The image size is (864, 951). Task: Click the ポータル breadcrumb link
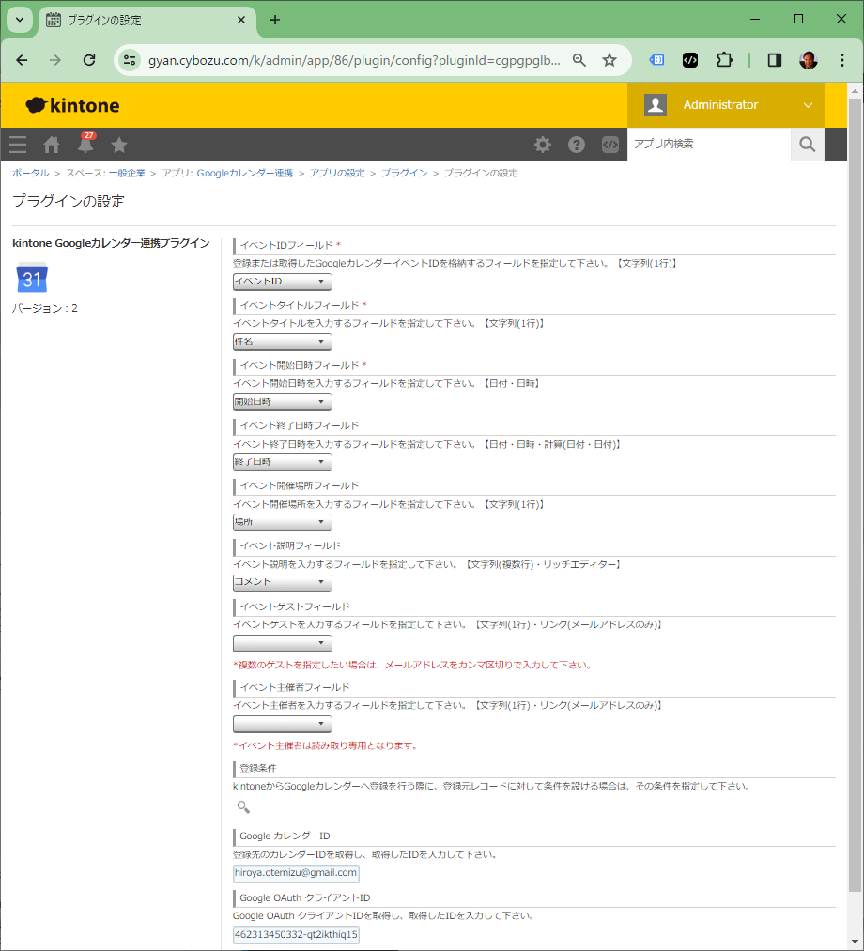point(30,173)
